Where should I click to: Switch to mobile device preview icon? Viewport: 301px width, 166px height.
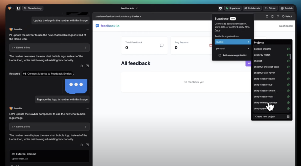click(272, 16)
